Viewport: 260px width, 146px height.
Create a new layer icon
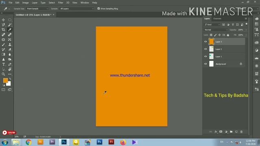click(x=236, y=132)
